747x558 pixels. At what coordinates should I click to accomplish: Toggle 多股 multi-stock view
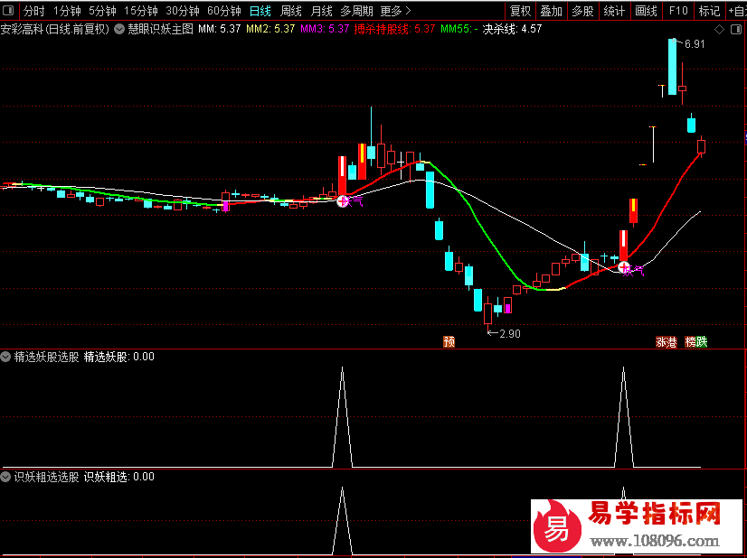coord(582,11)
